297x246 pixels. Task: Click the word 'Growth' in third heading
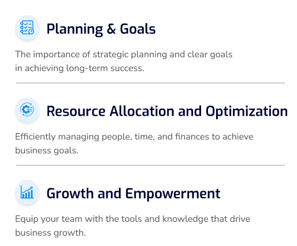click(70, 194)
